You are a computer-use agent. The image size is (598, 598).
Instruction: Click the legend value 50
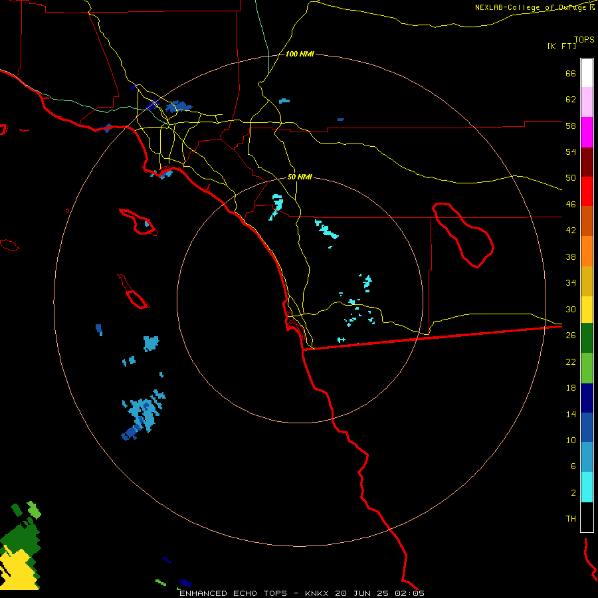coord(571,178)
